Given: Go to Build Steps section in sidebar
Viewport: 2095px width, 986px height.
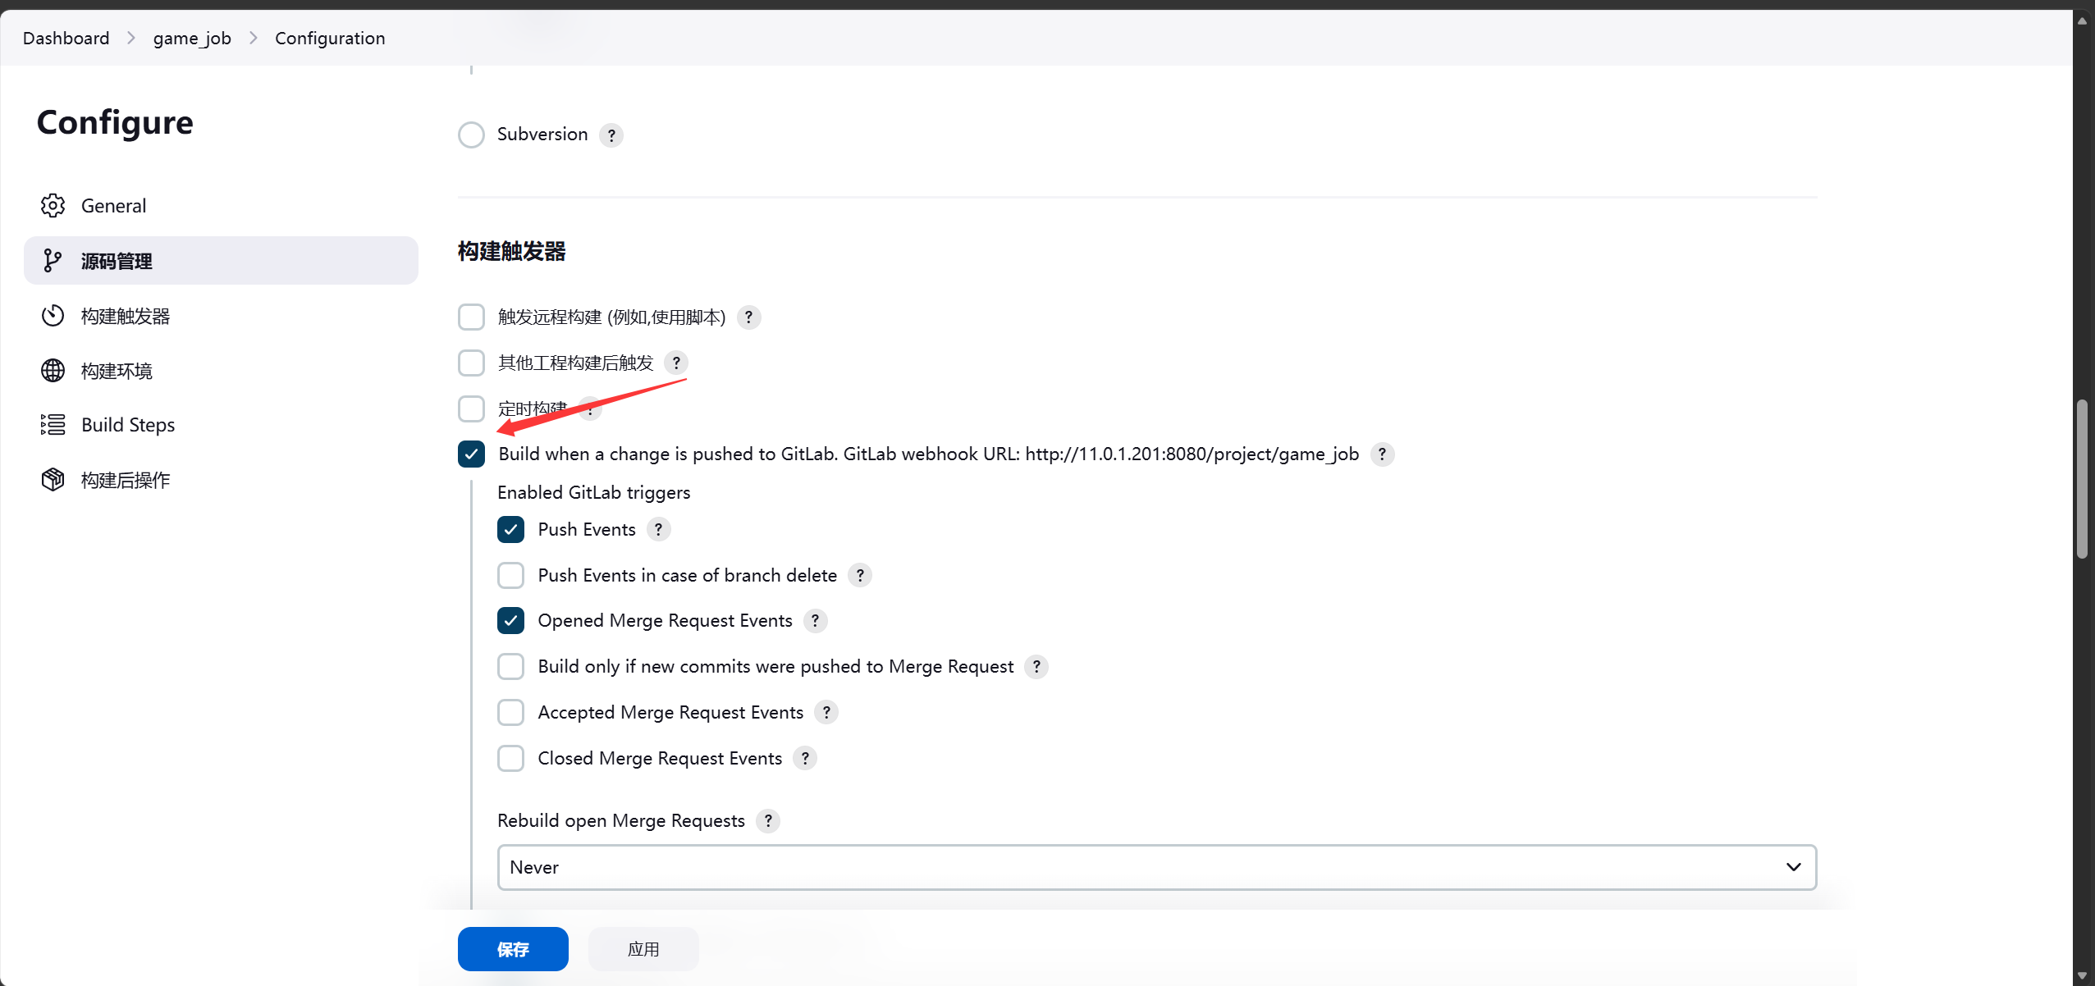Looking at the screenshot, I should click(221, 425).
